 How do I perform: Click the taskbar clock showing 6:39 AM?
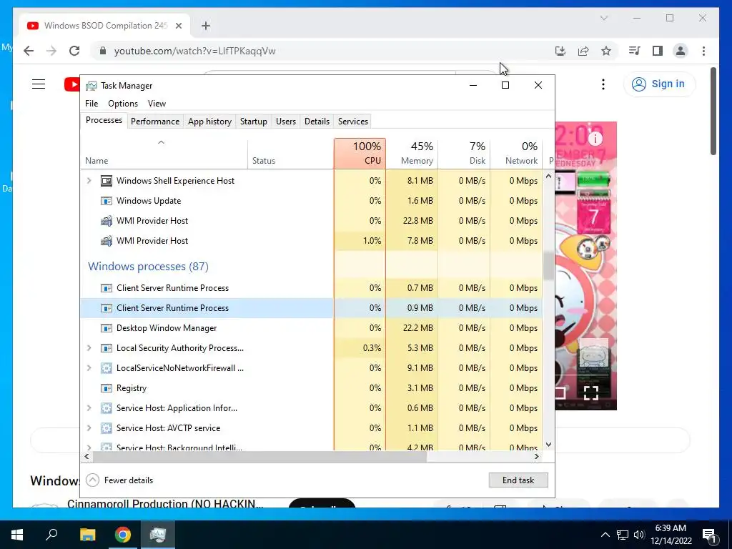coord(671,535)
